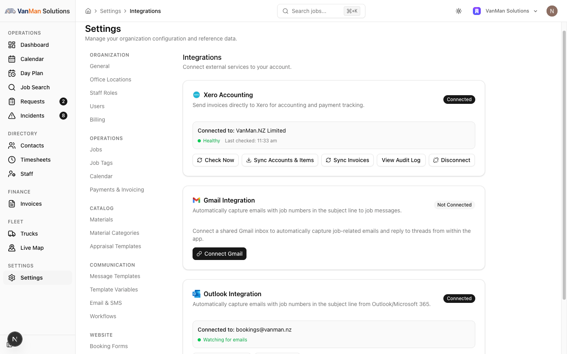Click the VanMan Solutions organization icon in header
The width and height of the screenshot is (567, 354).
pyautogui.click(x=477, y=11)
